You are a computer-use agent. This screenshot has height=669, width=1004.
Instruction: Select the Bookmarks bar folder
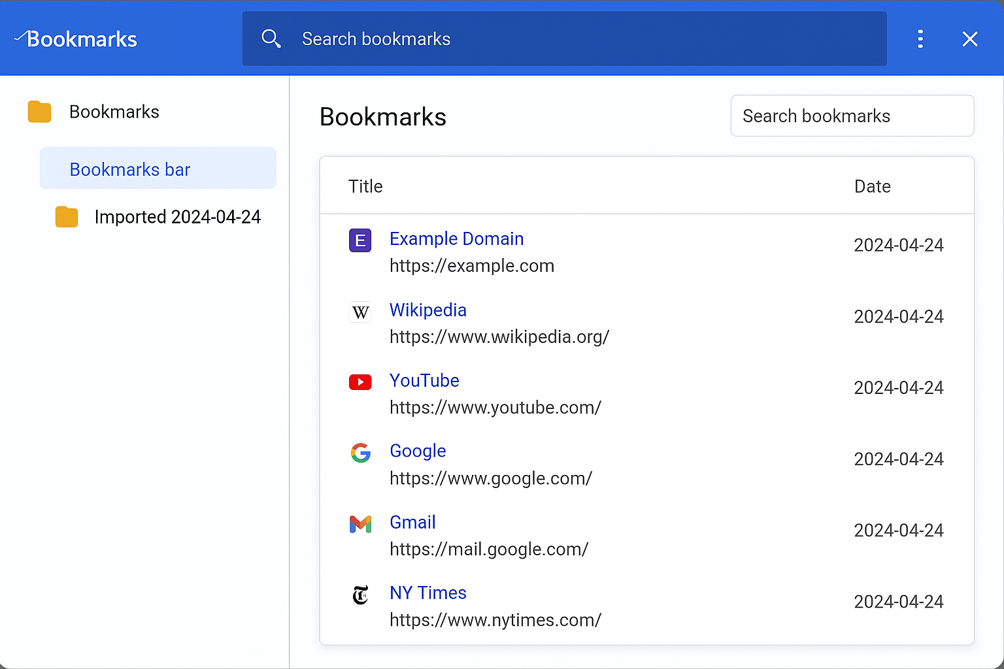(129, 169)
